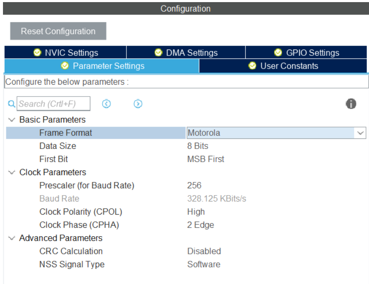This screenshot has height=284, width=369.
Task: Click the MSB First value
Action: [x=206, y=159]
